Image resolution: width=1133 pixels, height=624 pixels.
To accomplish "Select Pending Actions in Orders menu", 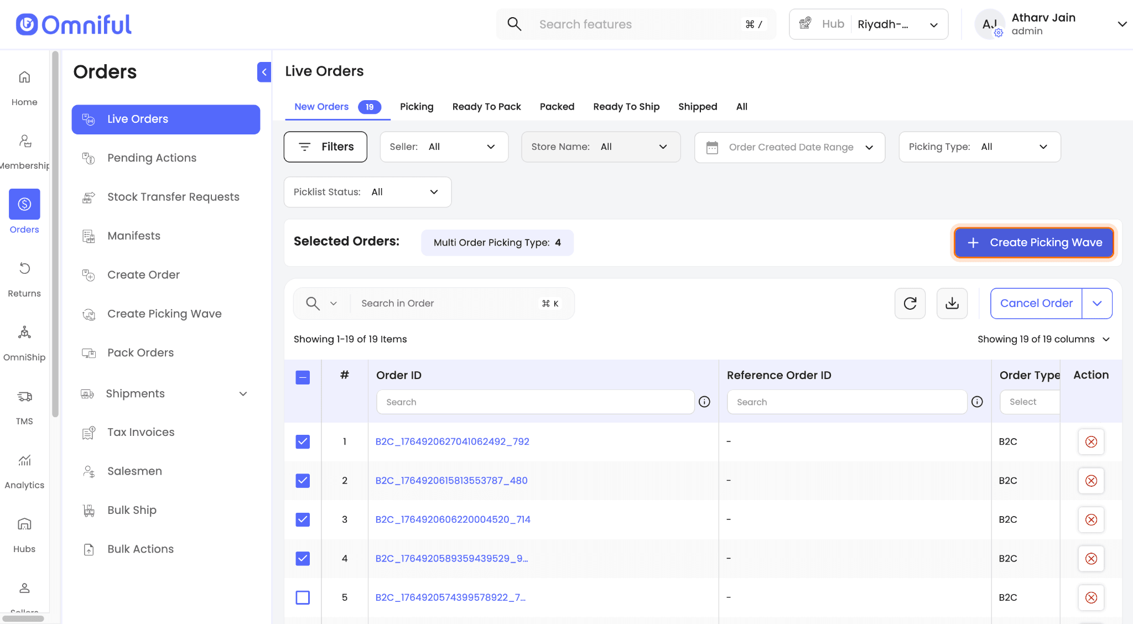I will coord(152,158).
